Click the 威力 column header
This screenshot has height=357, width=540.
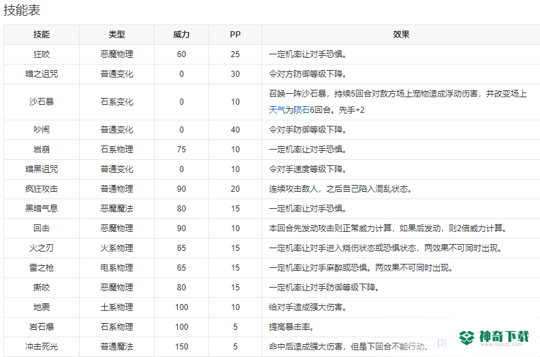coord(181,35)
